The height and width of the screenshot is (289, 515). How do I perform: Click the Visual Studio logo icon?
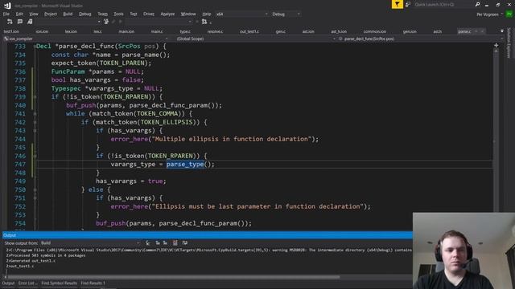(7, 6)
